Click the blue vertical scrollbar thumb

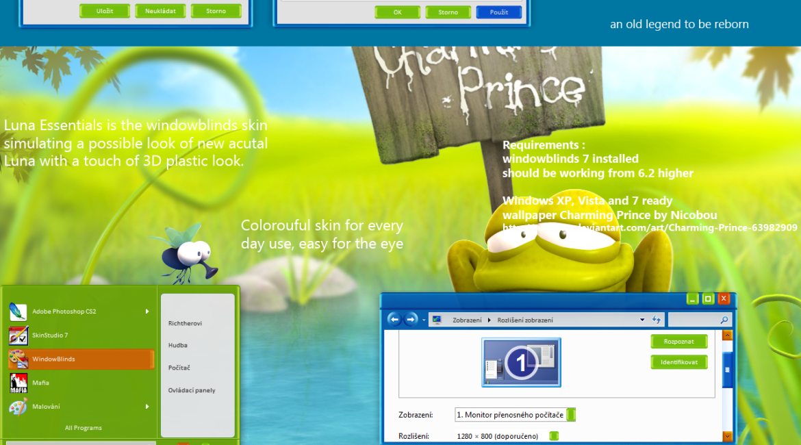(x=727, y=370)
